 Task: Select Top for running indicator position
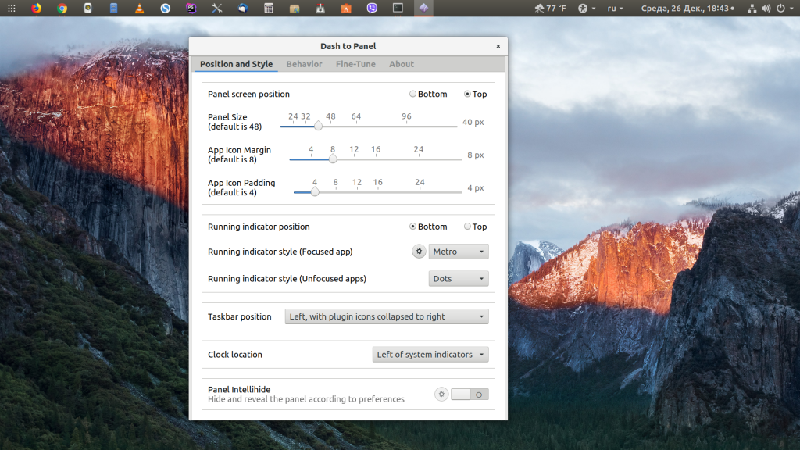point(467,227)
